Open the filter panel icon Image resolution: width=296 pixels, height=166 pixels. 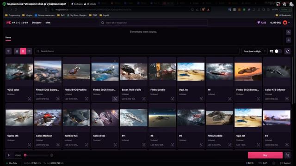coord(8,51)
